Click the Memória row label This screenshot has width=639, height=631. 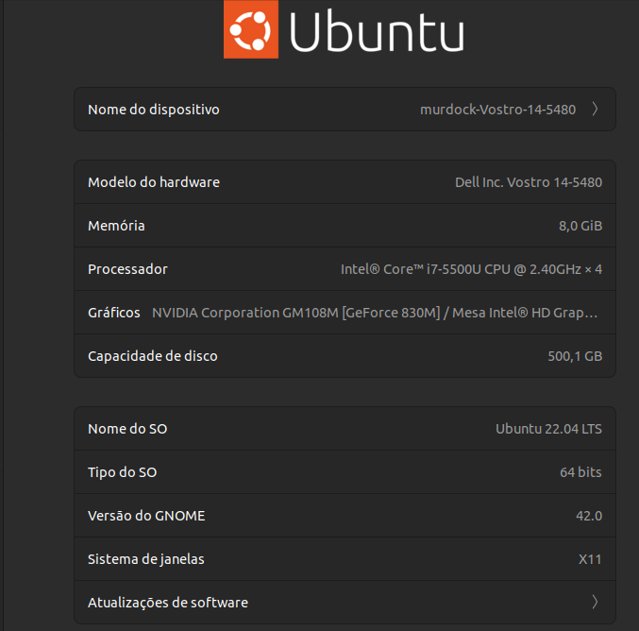[x=116, y=226]
